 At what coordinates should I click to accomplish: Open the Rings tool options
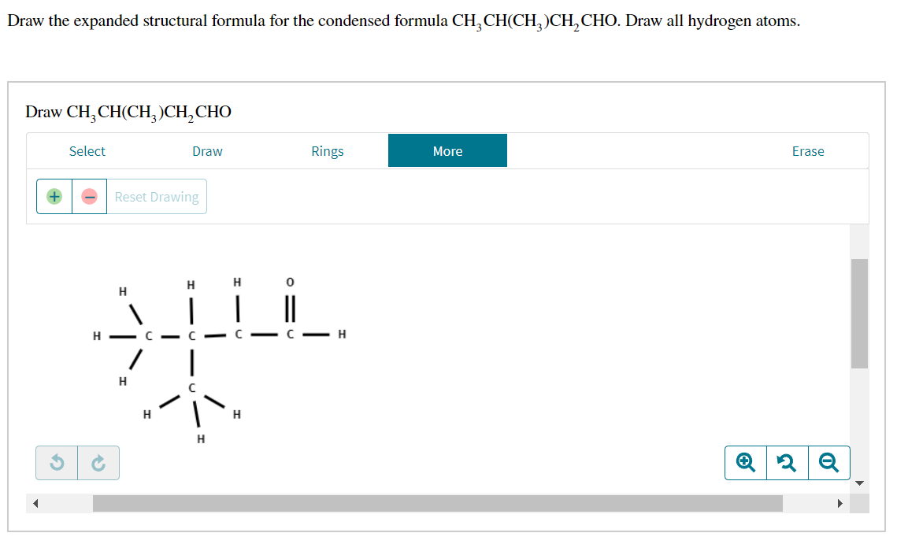pyautogui.click(x=328, y=150)
